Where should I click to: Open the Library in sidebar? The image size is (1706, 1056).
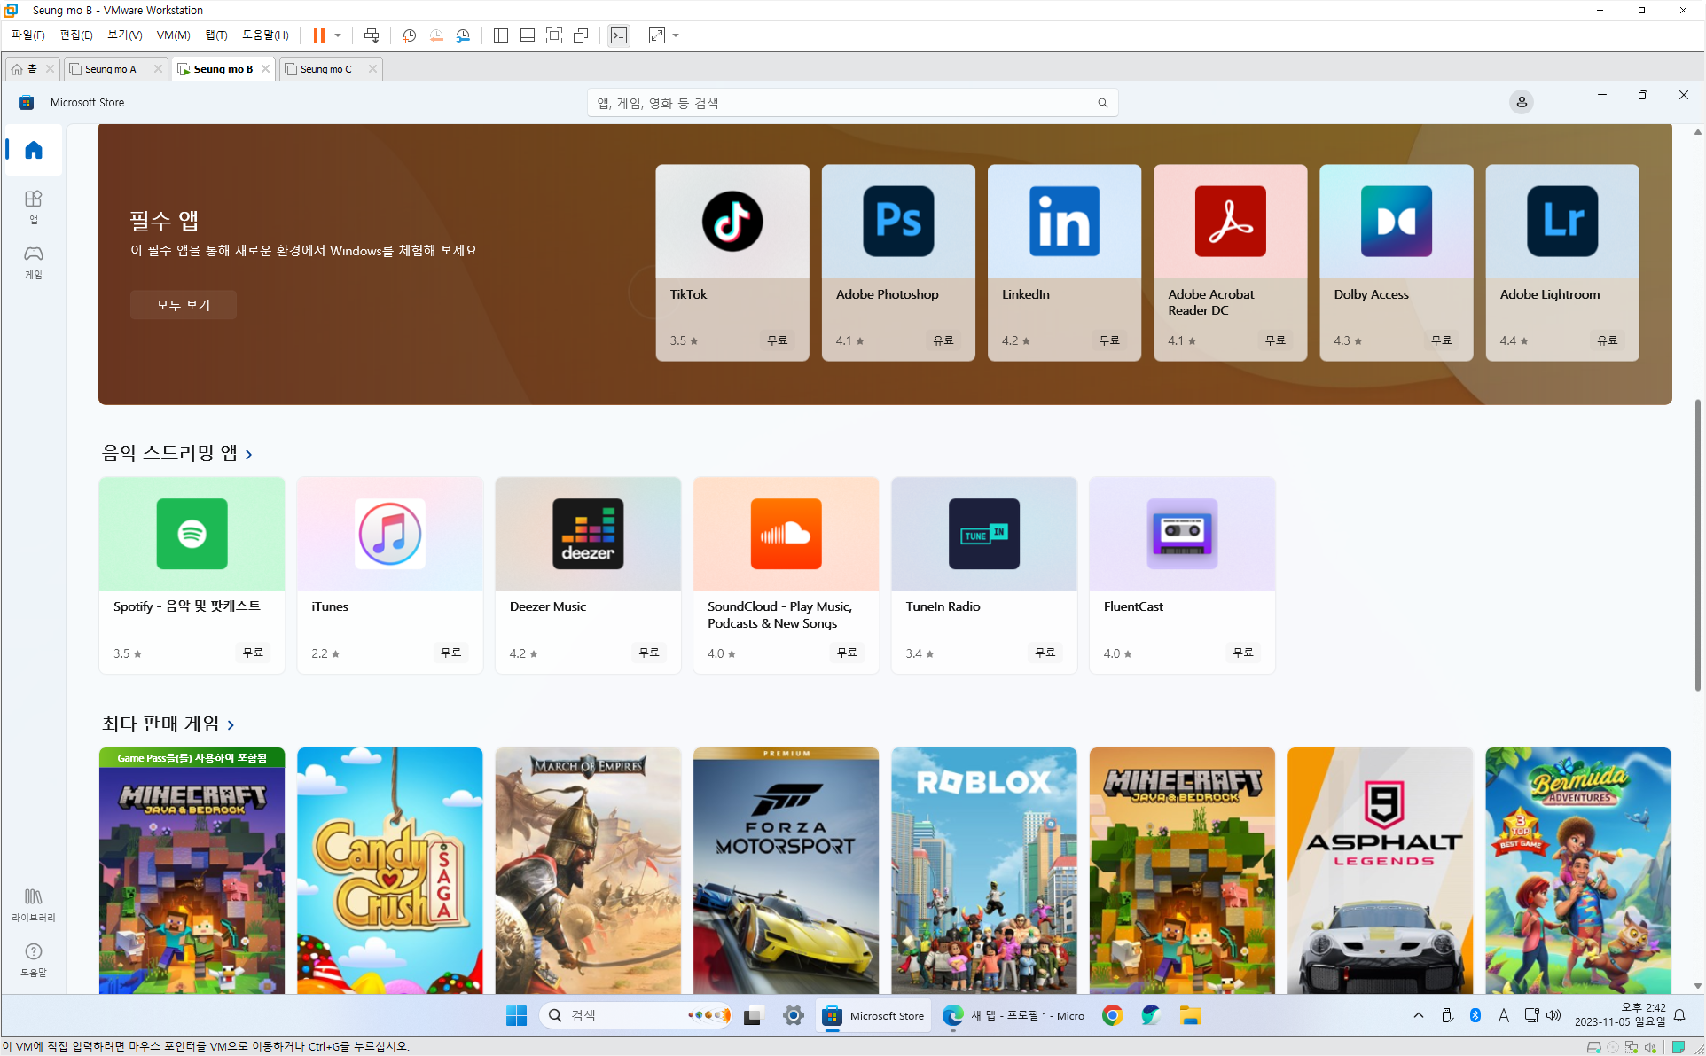[x=34, y=904]
